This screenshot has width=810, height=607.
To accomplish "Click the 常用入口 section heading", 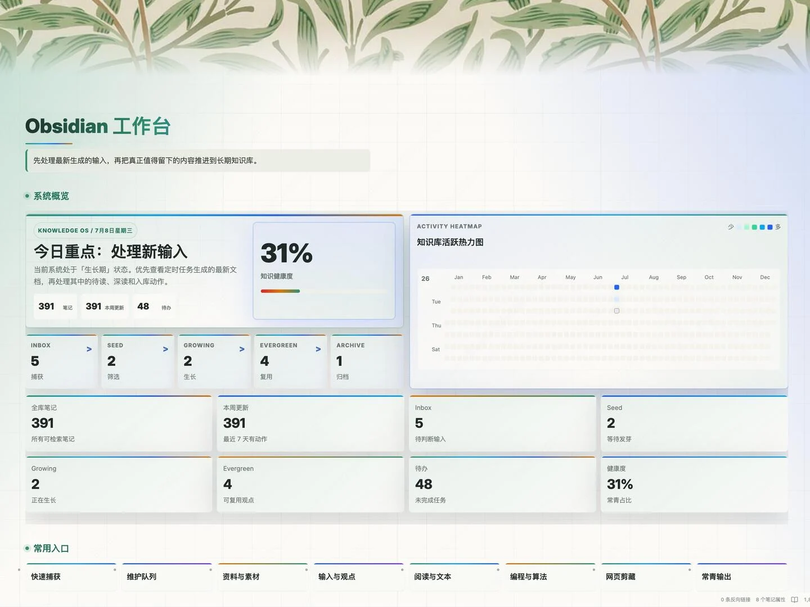I will [x=51, y=548].
